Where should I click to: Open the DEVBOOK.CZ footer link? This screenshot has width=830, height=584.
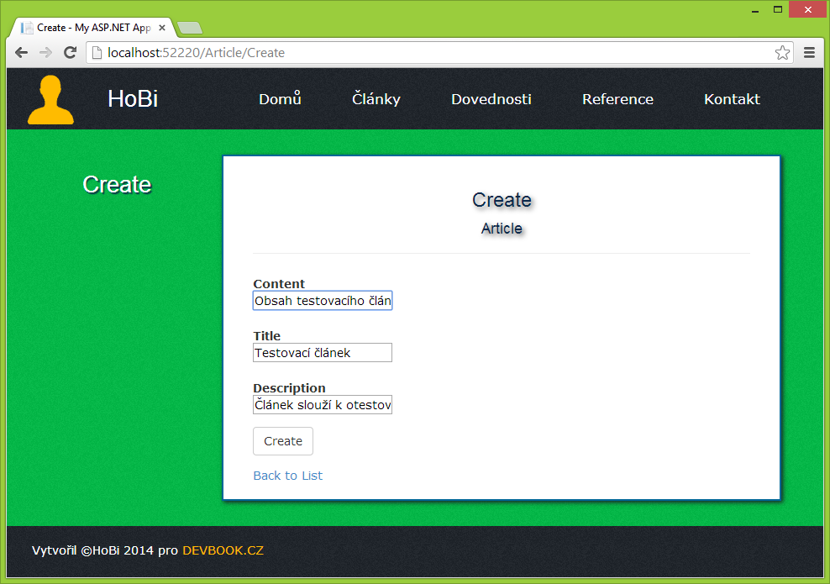coord(223,550)
